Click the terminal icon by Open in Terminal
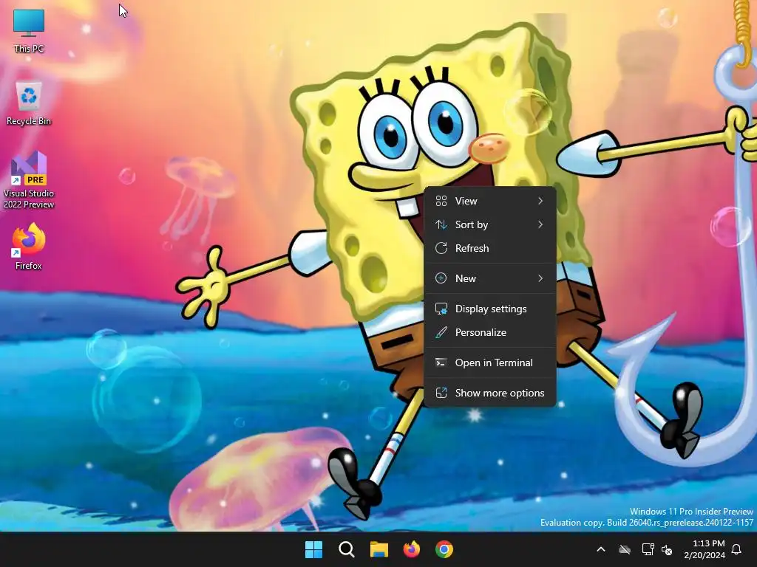The width and height of the screenshot is (757, 567). (x=441, y=362)
